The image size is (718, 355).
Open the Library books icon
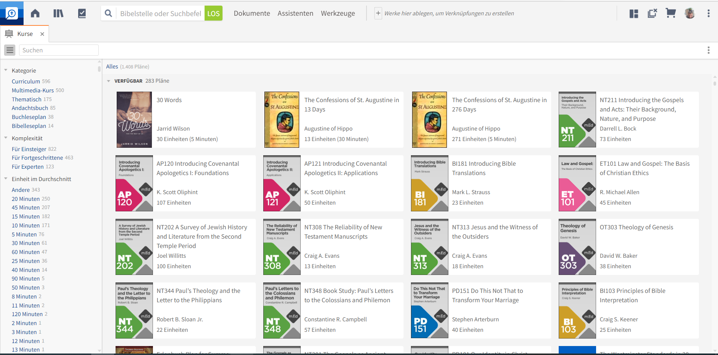coord(58,13)
